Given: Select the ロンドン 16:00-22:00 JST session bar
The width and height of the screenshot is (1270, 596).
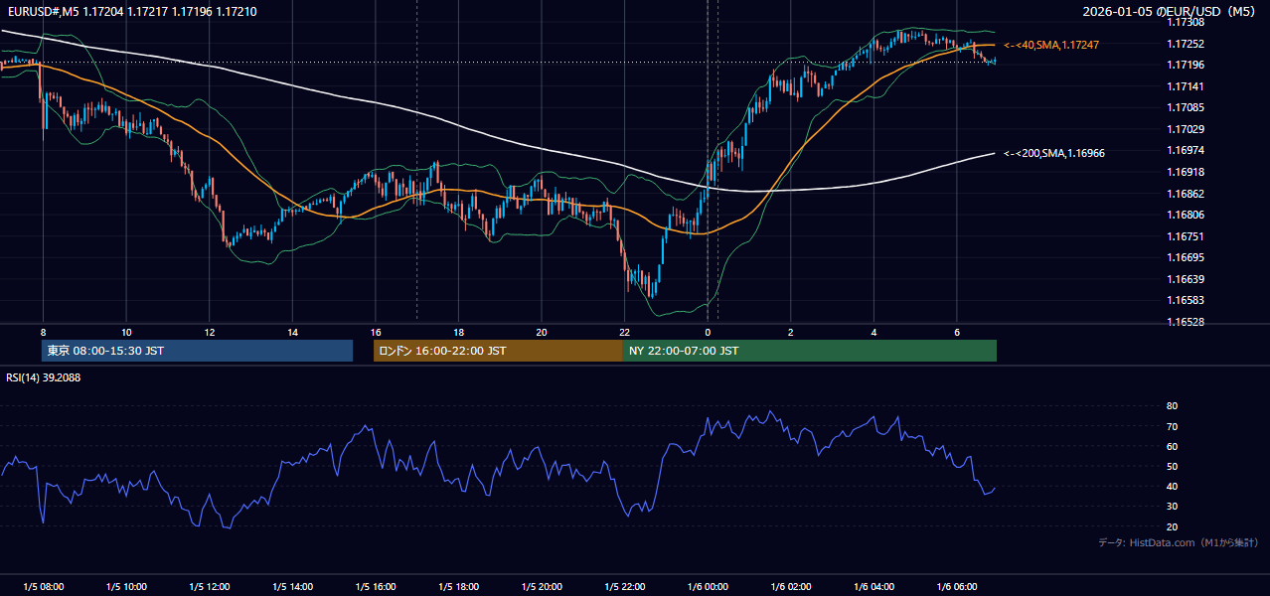Looking at the screenshot, I should [498, 351].
